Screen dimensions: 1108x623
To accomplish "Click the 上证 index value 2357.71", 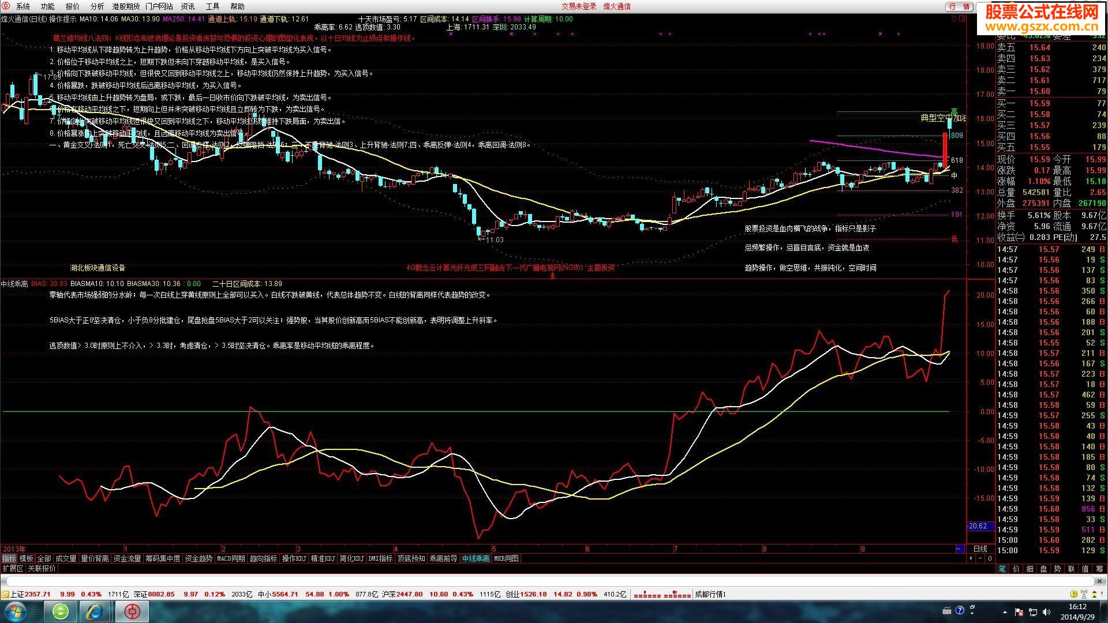I will click(x=38, y=594).
